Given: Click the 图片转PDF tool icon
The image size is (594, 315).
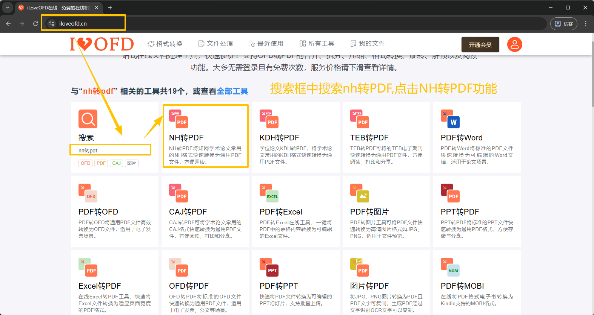Looking at the screenshot, I should [360, 267].
